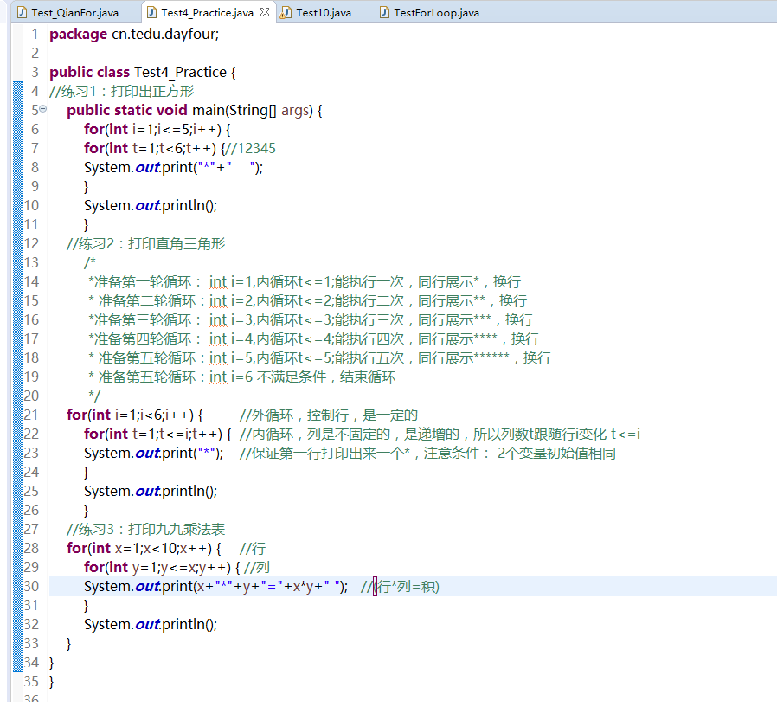This screenshot has width=777, height=702.
Task: Click the Java icon on Test_QianFor.java tab
Action: point(21,12)
